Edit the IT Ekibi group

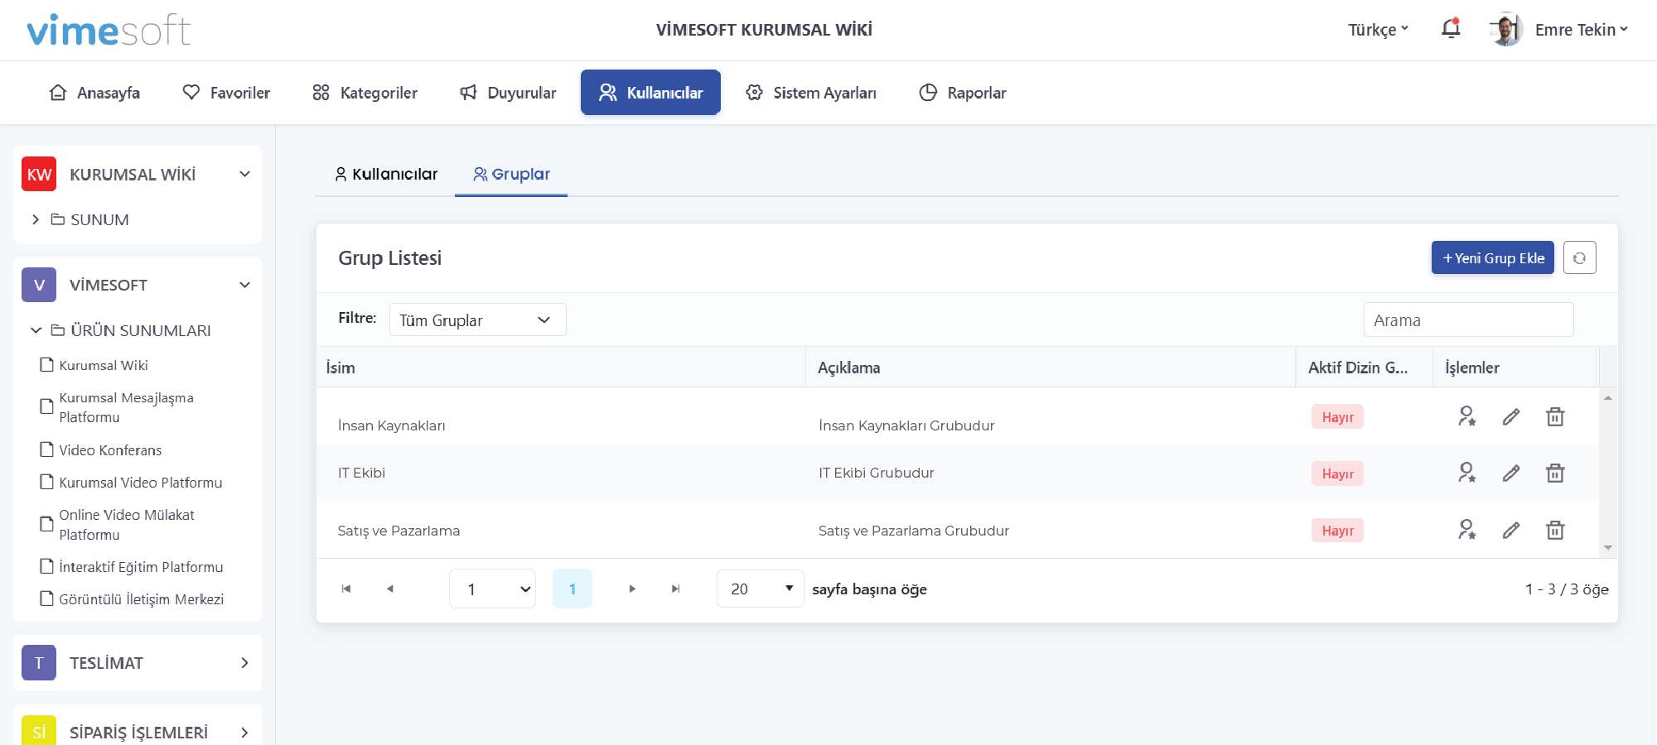tap(1511, 473)
